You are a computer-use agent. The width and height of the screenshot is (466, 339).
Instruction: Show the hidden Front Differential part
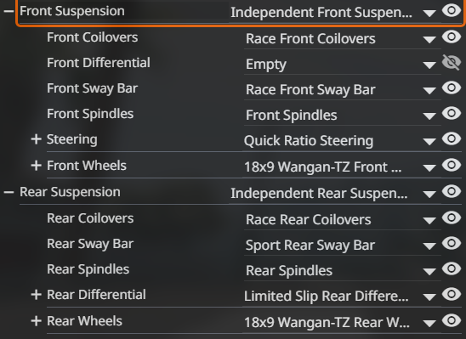pyautogui.click(x=452, y=62)
